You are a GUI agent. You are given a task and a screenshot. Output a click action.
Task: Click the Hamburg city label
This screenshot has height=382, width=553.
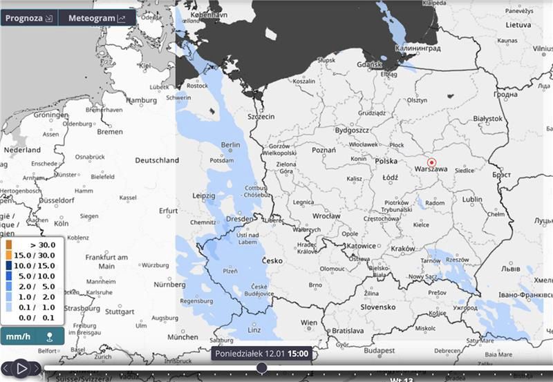click(142, 100)
